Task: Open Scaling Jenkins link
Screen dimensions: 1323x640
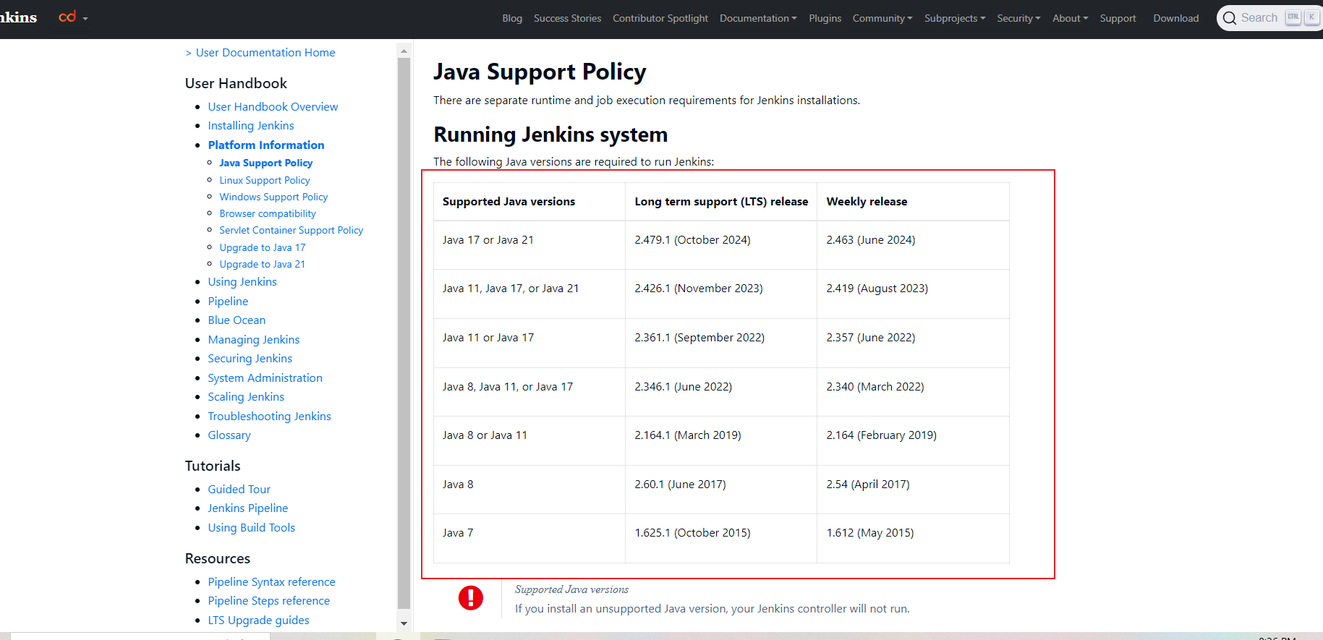Action: tap(246, 397)
